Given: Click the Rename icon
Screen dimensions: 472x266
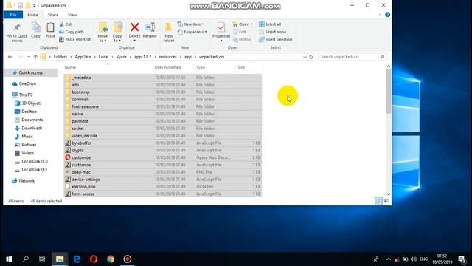Looking at the screenshot, I should (150, 27).
